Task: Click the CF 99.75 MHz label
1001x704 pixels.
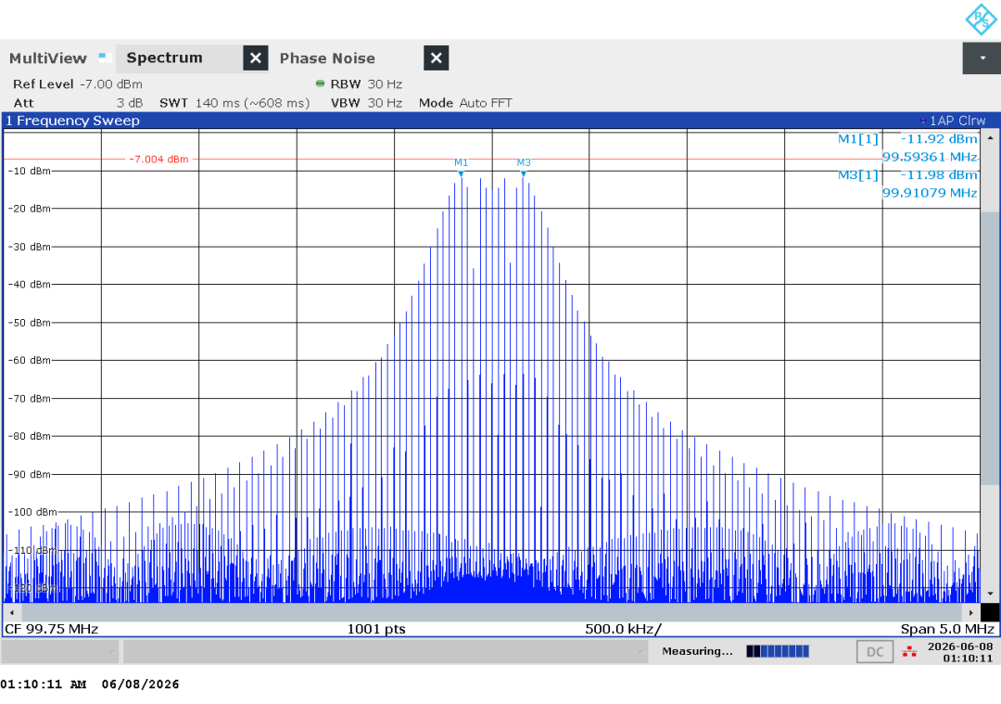Action: coord(52,629)
